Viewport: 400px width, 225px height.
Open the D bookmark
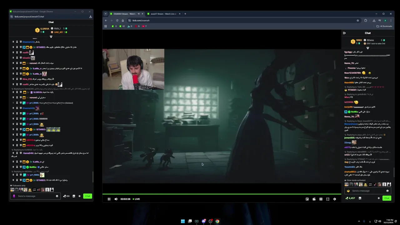130,26
